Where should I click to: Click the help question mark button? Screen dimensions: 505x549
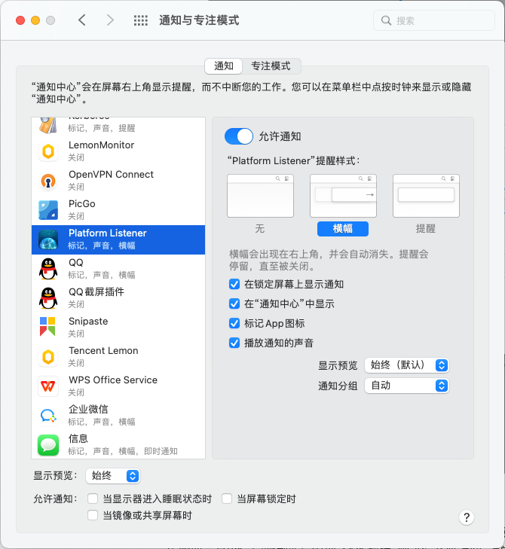[x=467, y=517]
